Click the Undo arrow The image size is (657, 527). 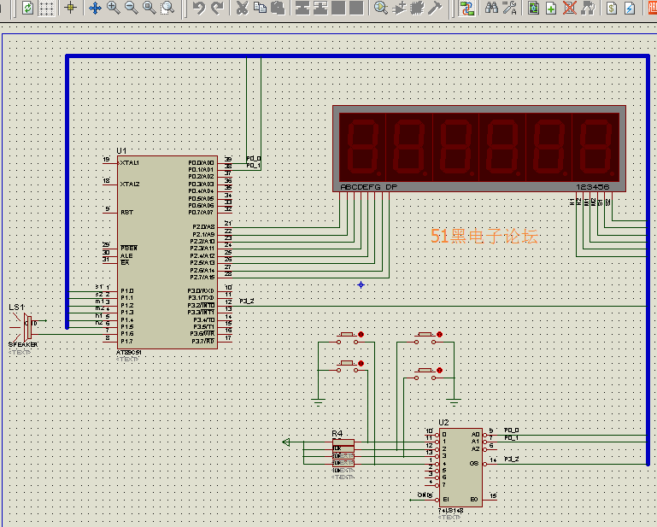click(198, 8)
